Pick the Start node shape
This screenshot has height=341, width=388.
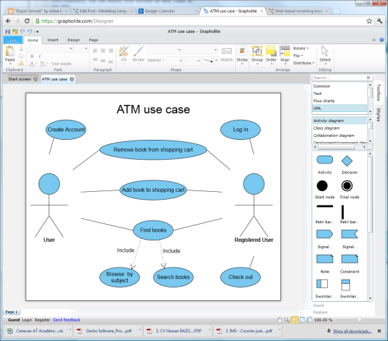pos(322,185)
